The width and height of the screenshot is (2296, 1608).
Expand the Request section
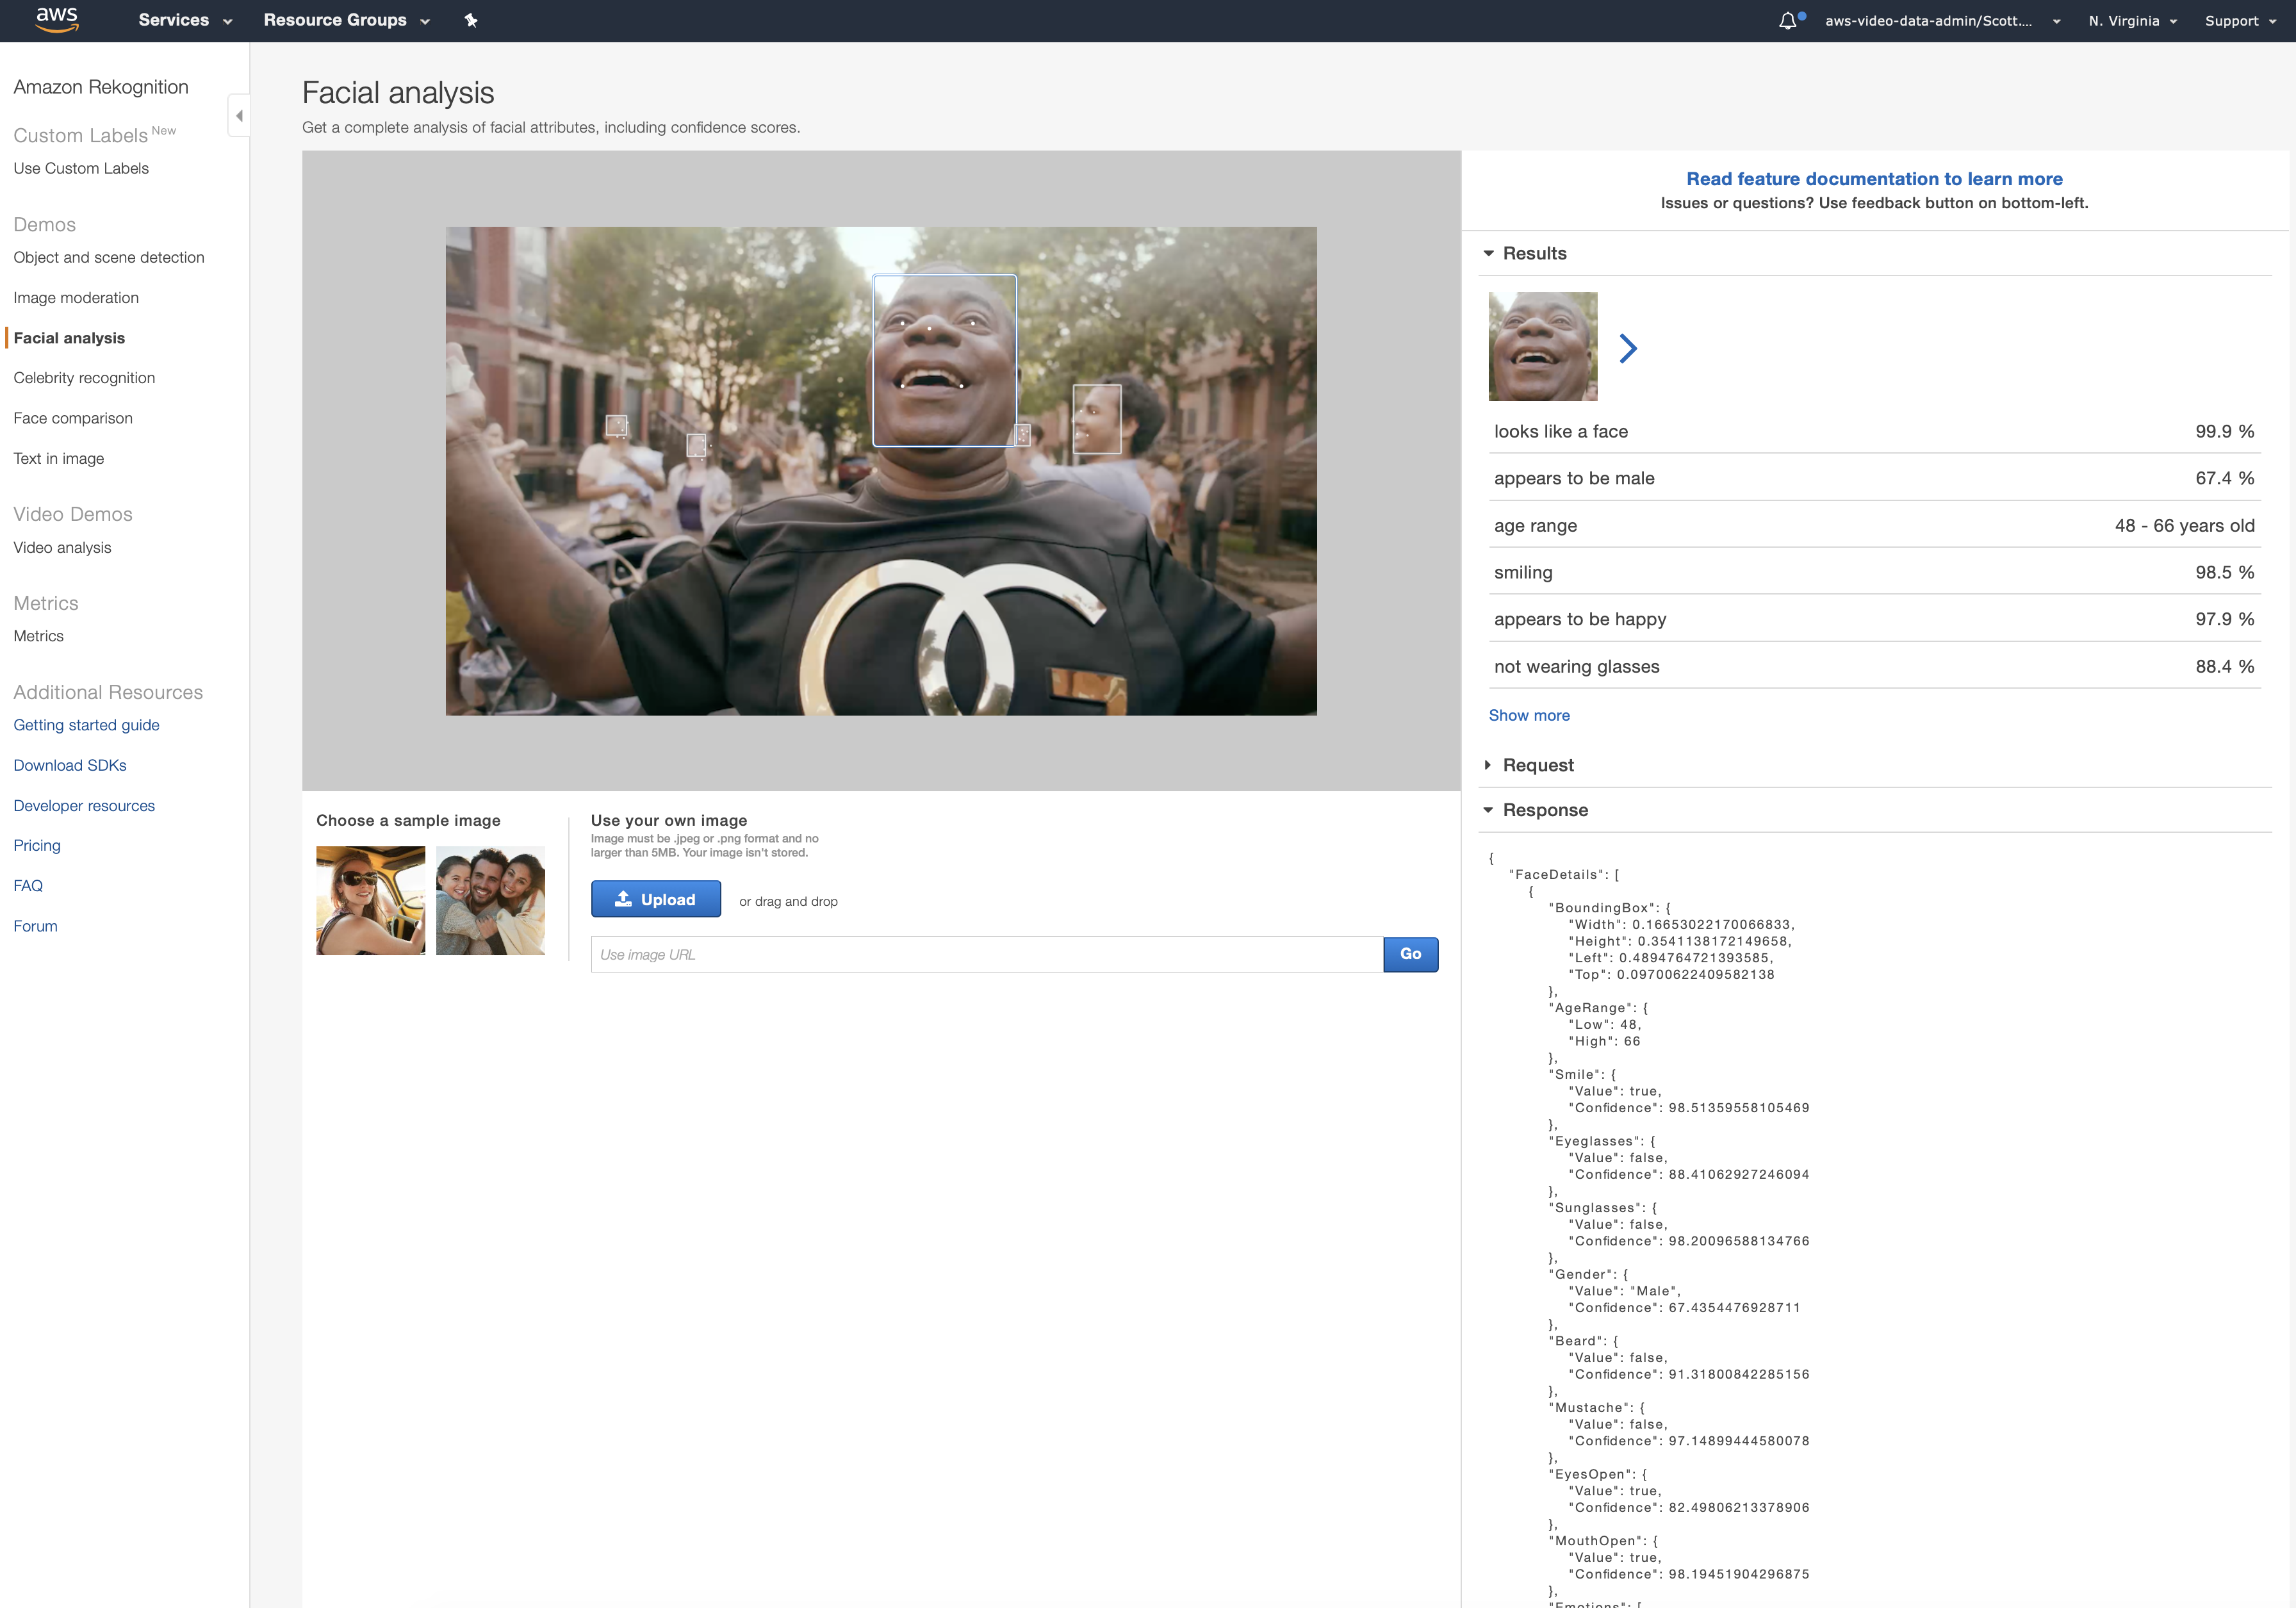(x=1529, y=765)
